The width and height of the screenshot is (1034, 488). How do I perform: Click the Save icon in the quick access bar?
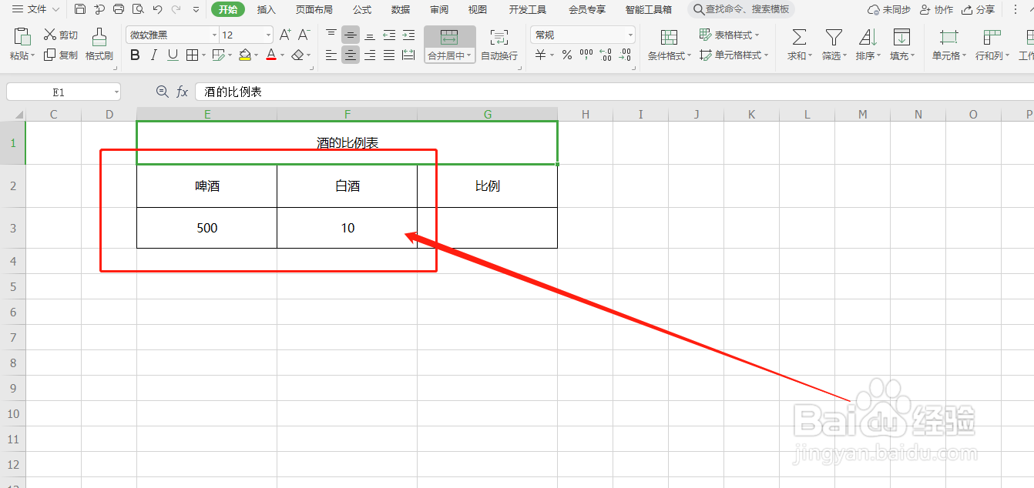80,9
